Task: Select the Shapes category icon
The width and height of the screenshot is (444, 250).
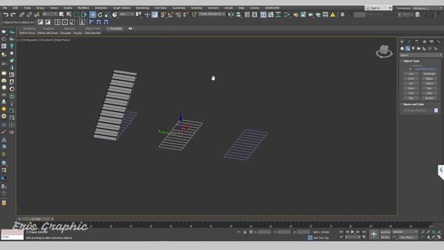Action: [x=407, y=49]
